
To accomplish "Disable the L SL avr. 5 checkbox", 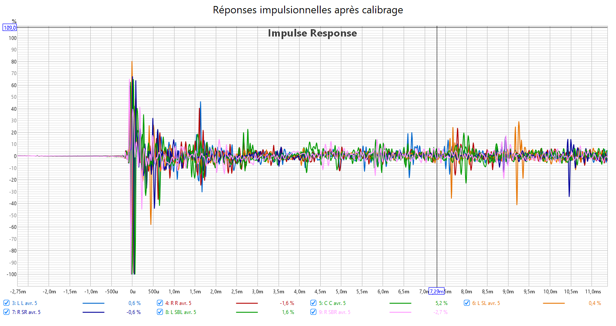I will pos(467,303).
